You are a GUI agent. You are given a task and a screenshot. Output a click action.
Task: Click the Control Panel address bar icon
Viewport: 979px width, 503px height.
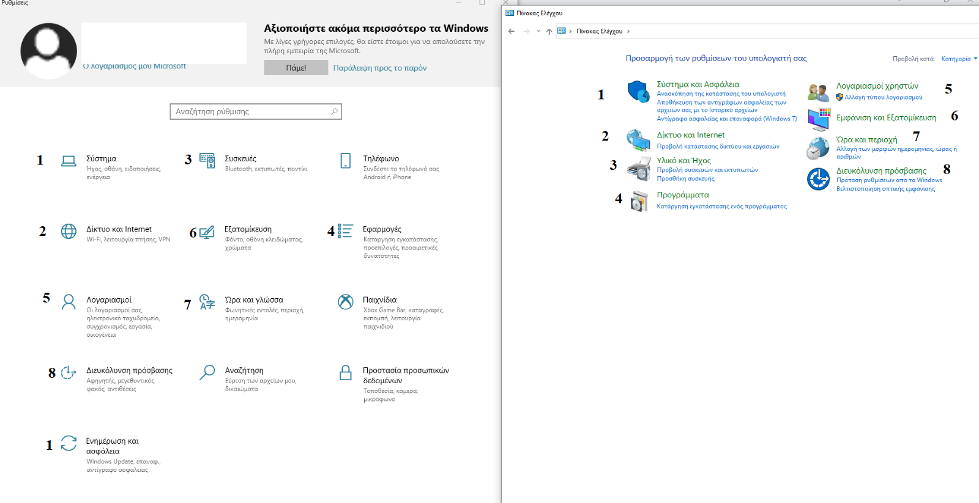tap(561, 31)
